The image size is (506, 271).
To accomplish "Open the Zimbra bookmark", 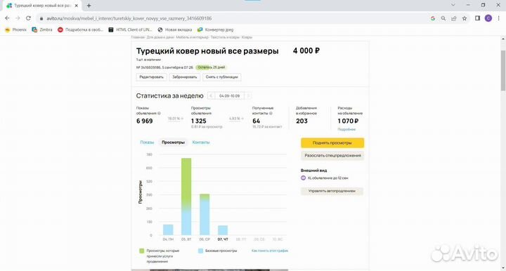I will click(42, 29).
